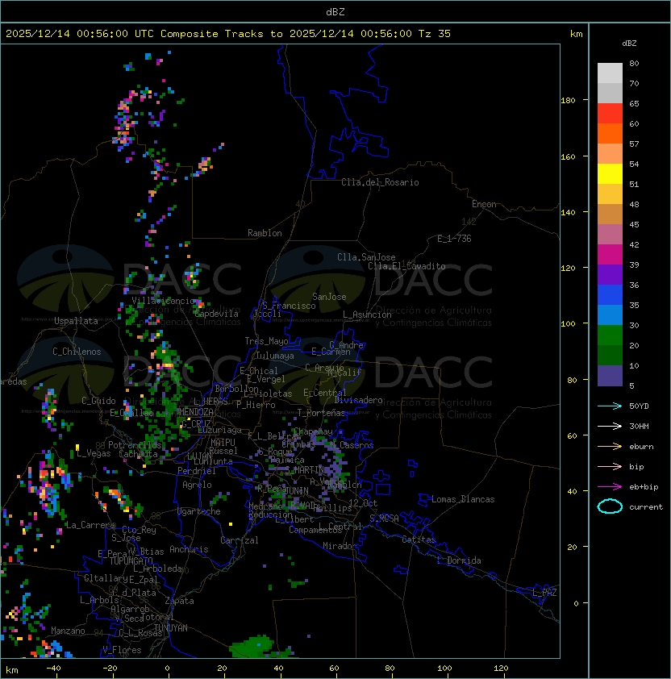Click the 'C_Chilenos' map label
This screenshot has width=671, height=679.
point(77,352)
